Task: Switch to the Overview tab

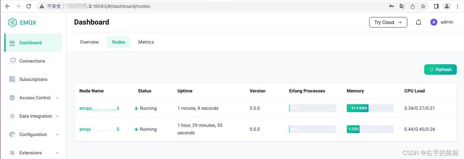Action: coord(89,42)
